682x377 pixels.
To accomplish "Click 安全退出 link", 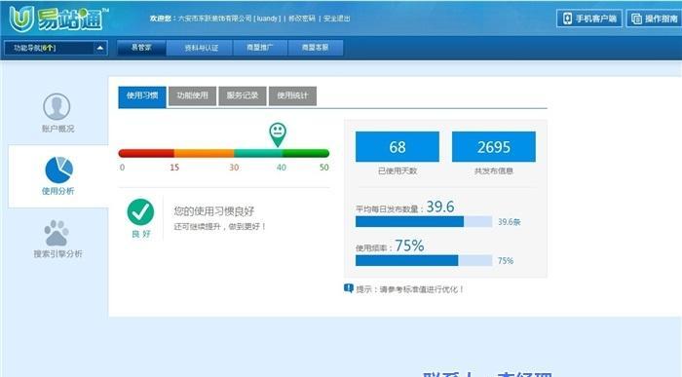I will pyautogui.click(x=337, y=19).
